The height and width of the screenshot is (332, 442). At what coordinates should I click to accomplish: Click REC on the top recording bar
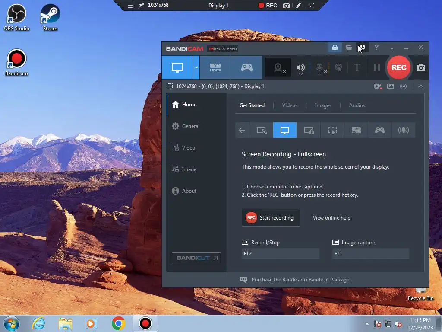[x=268, y=5]
